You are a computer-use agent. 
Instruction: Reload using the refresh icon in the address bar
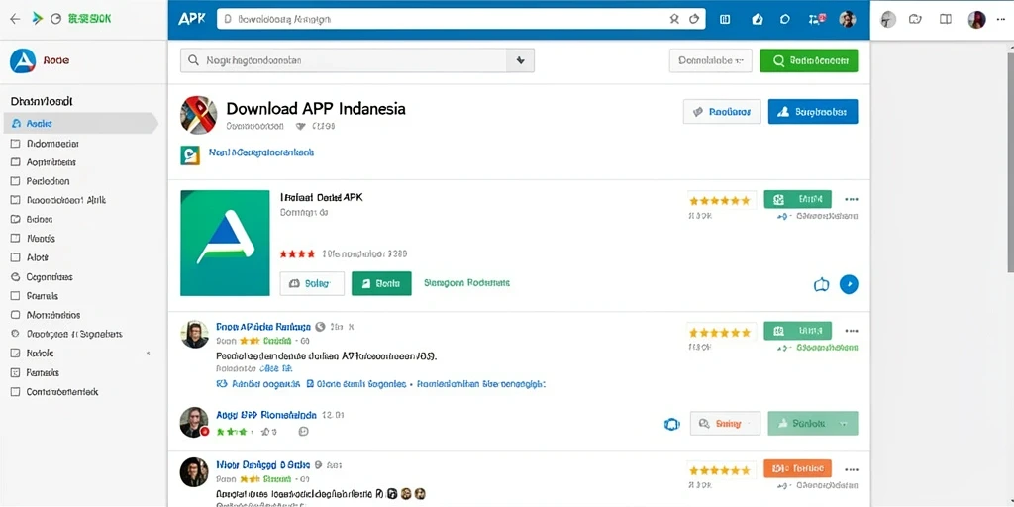point(694,20)
